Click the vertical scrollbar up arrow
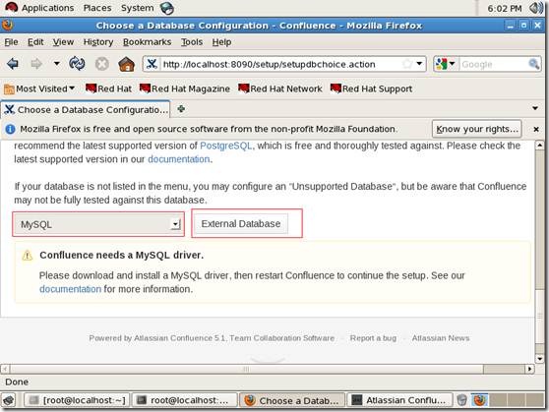Viewport: 549px width, 412px height. [x=539, y=145]
